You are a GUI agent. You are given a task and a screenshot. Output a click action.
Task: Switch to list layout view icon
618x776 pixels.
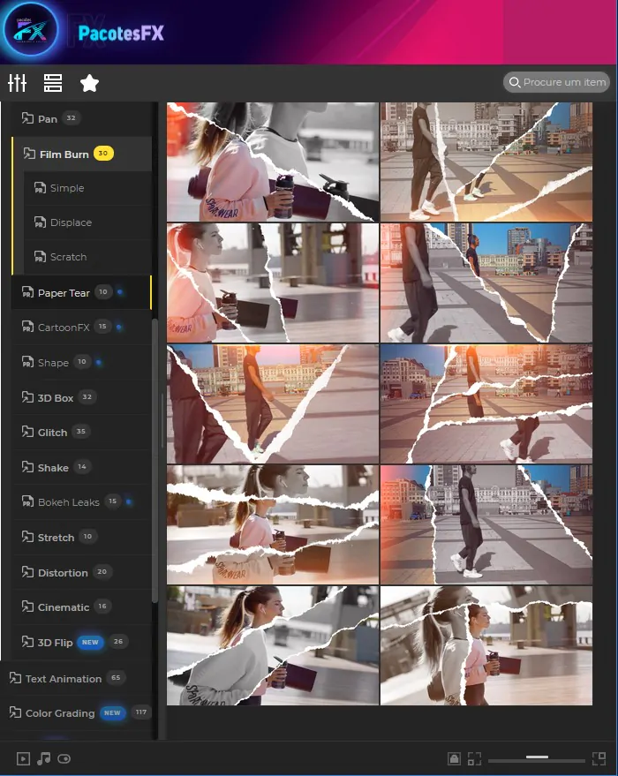click(x=53, y=83)
